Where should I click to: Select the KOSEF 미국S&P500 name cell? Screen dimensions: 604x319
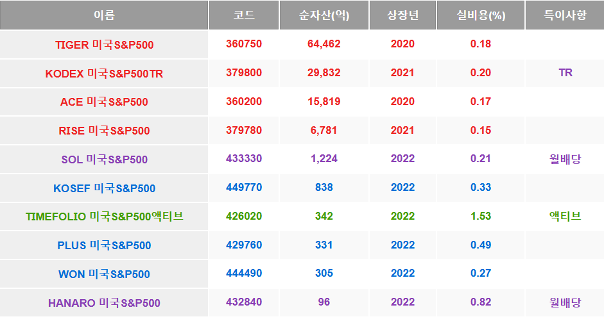(104, 188)
